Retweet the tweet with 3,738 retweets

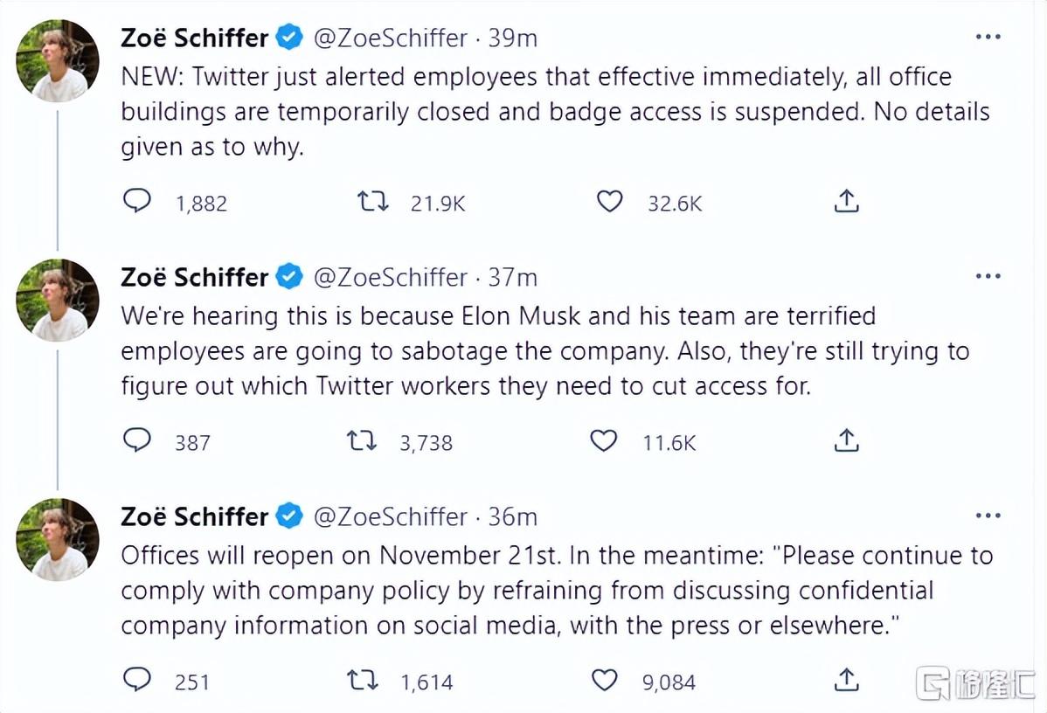362,440
